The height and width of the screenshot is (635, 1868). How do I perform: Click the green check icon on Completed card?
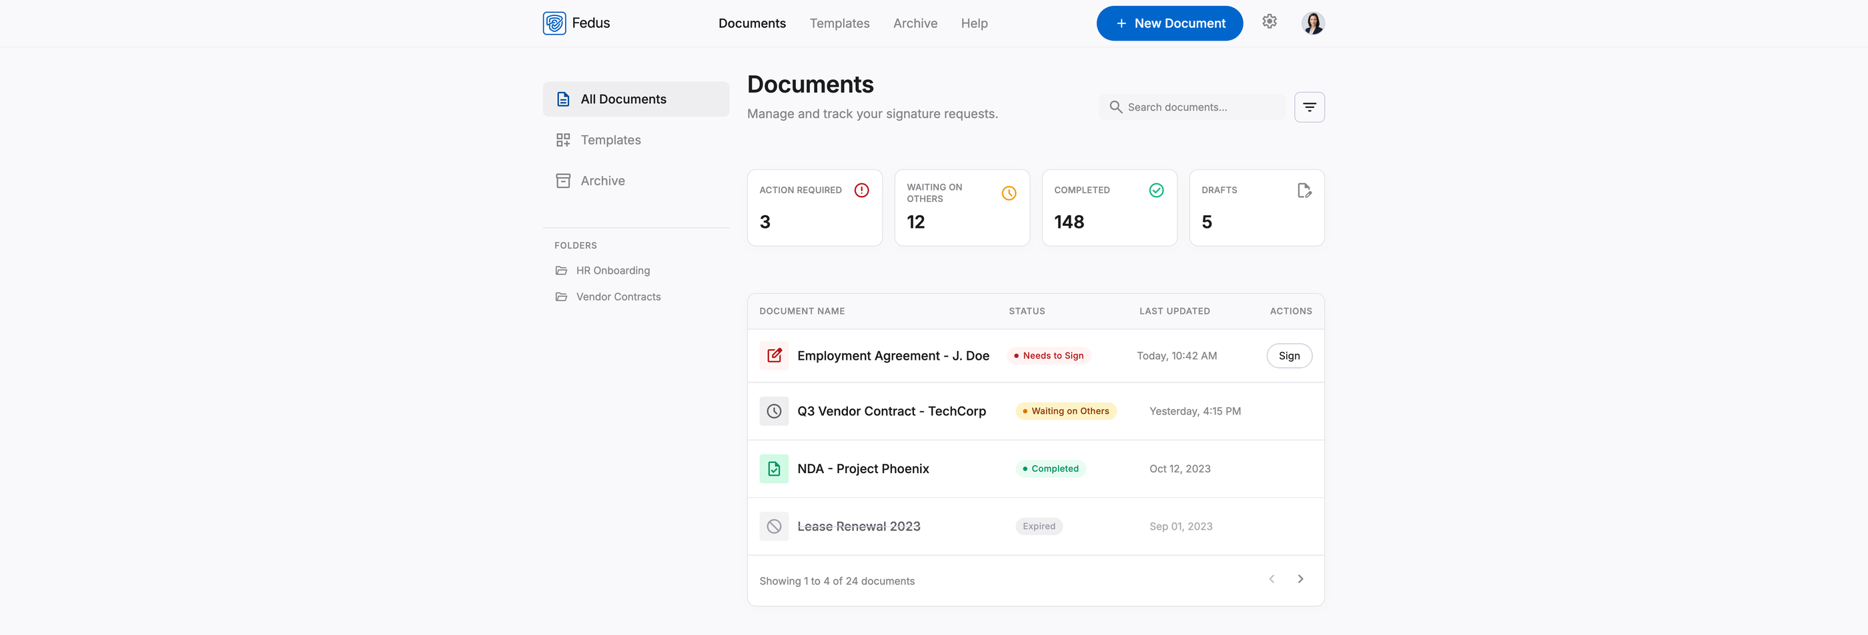tap(1156, 191)
